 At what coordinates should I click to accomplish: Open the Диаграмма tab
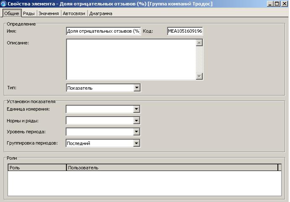click(x=101, y=13)
